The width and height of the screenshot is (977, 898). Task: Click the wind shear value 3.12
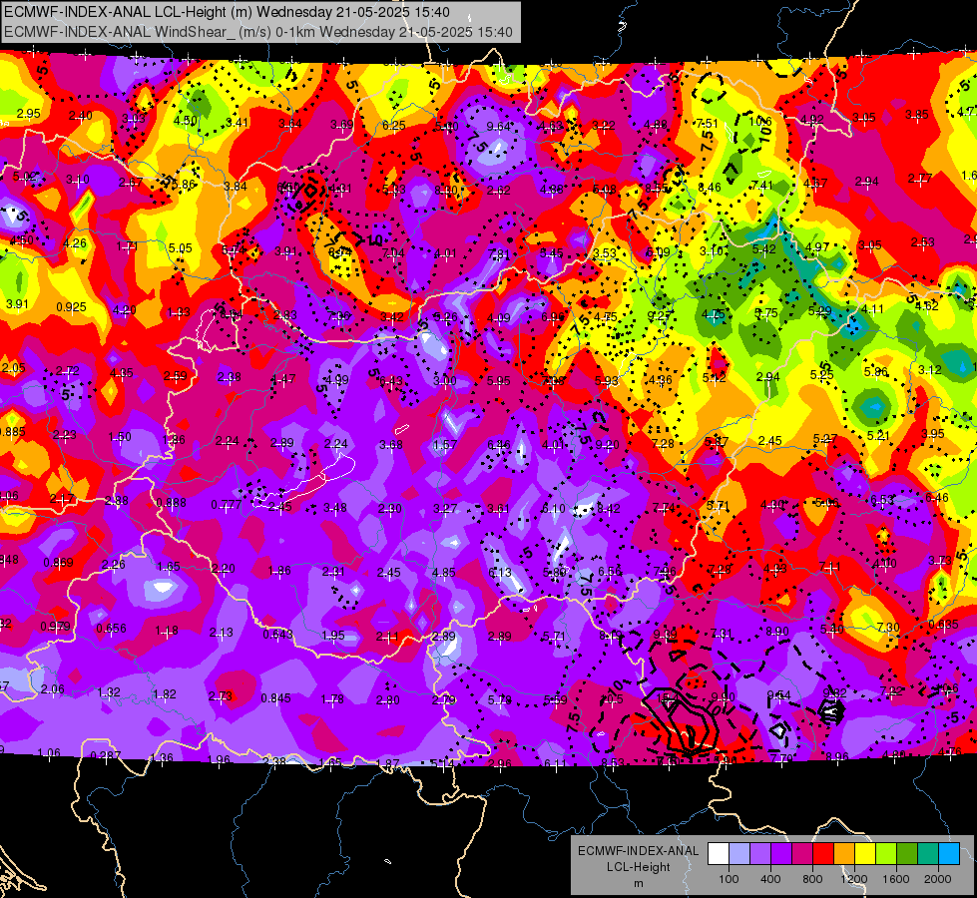(x=930, y=369)
